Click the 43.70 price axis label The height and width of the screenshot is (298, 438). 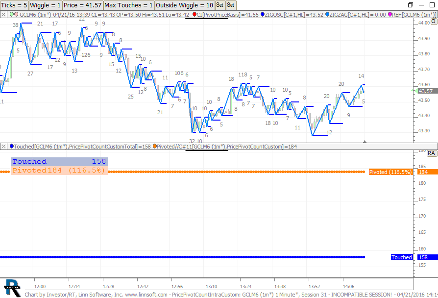coord(424,69)
